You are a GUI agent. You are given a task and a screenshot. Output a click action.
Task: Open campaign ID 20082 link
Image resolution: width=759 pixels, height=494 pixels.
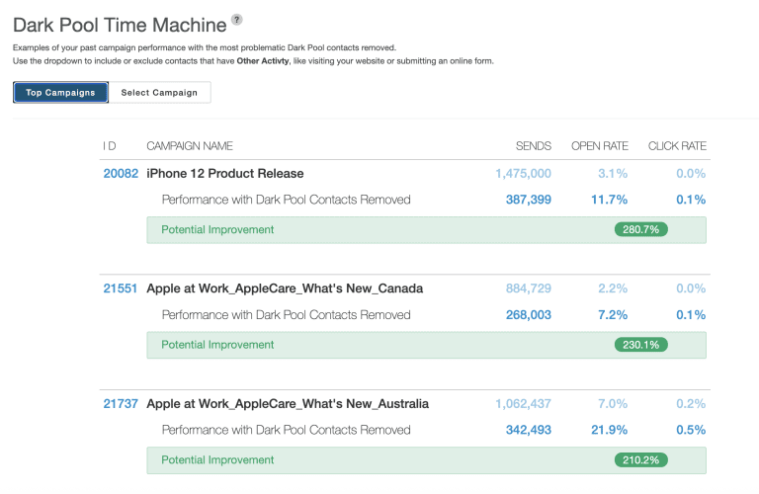click(121, 174)
